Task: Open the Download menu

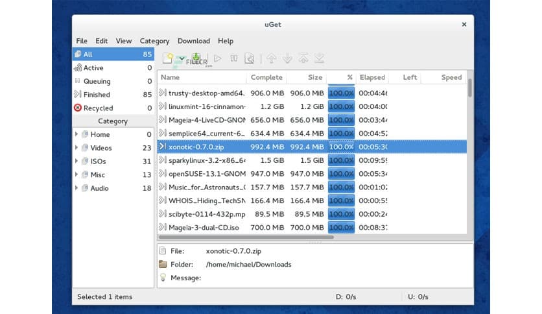Action: coord(194,41)
